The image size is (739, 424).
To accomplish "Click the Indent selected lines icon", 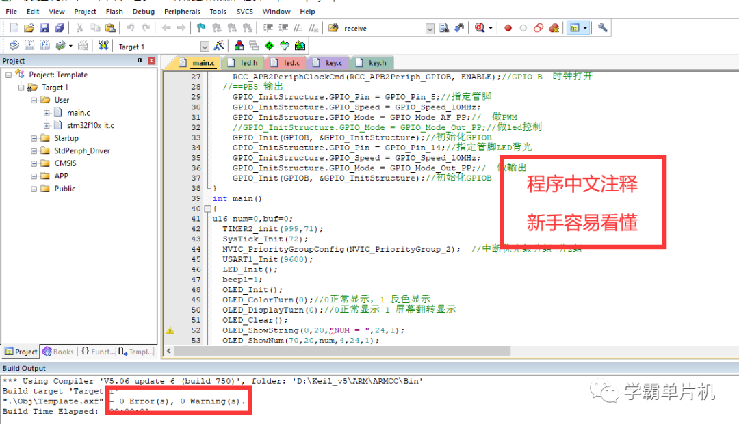I will click(268, 28).
